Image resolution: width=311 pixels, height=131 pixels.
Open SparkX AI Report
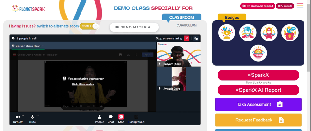tap(258, 90)
